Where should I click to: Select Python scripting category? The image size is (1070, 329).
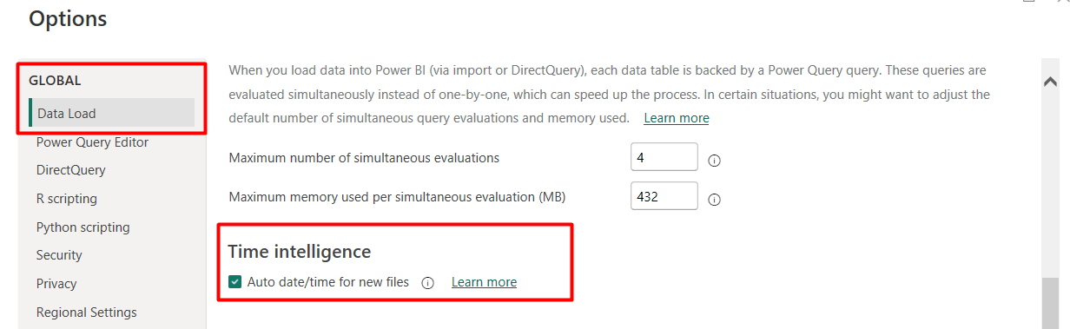tap(83, 227)
